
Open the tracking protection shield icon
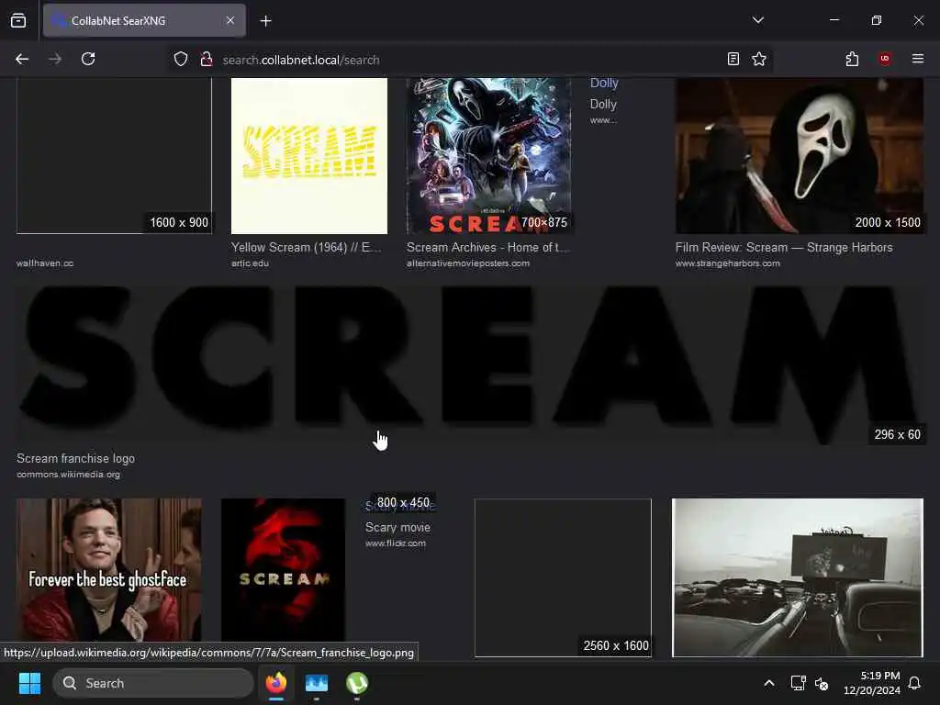[x=181, y=60]
